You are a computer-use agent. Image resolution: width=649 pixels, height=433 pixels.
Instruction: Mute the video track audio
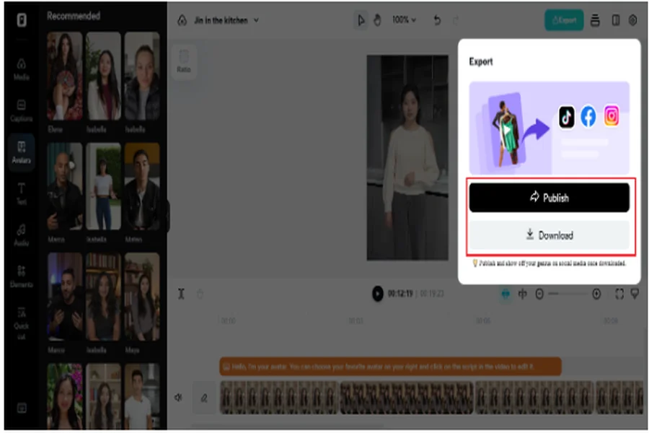pyautogui.click(x=178, y=397)
